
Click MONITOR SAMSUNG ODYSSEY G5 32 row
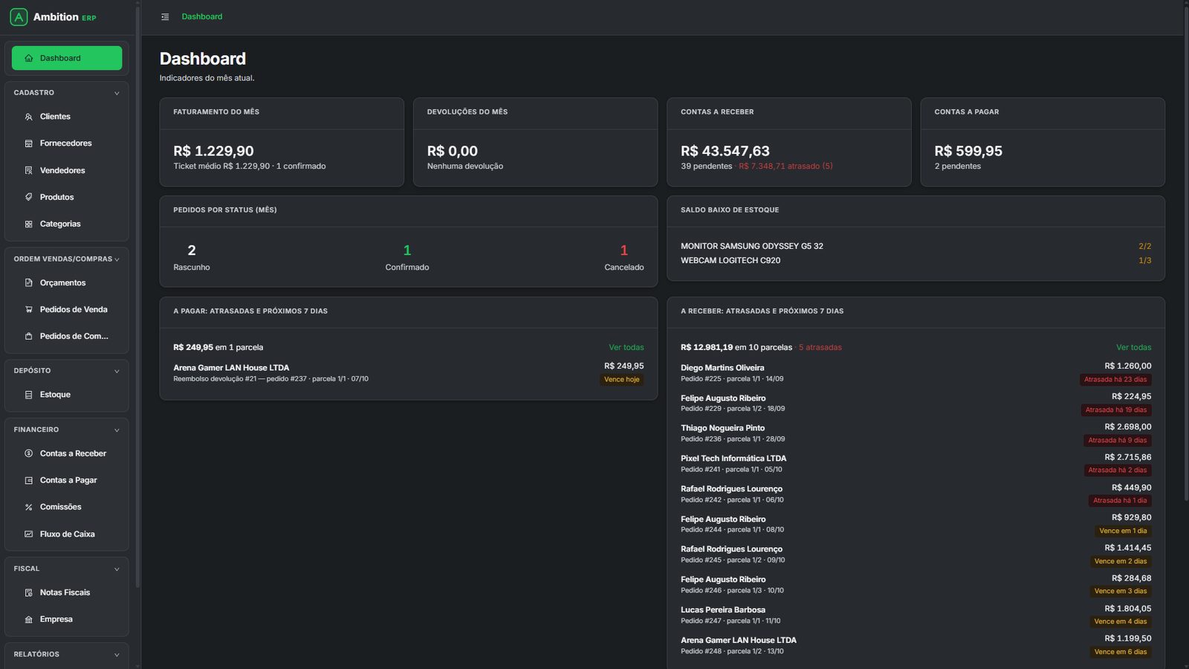pos(916,246)
